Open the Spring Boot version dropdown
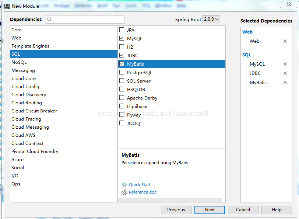Viewport: 299px width, 219px height. pos(211,19)
